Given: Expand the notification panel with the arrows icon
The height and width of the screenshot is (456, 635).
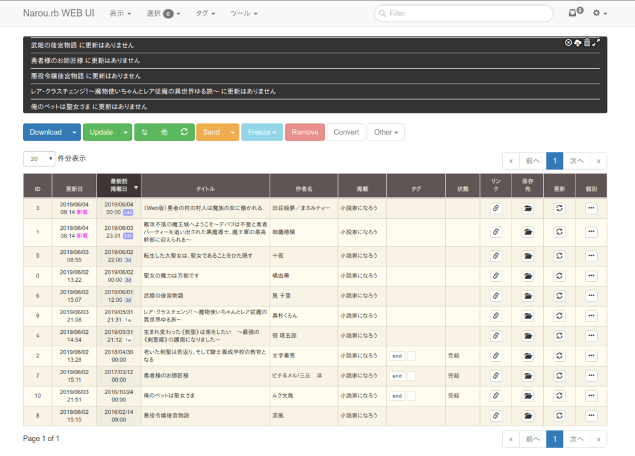Looking at the screenshot, I should click(597, 43).
